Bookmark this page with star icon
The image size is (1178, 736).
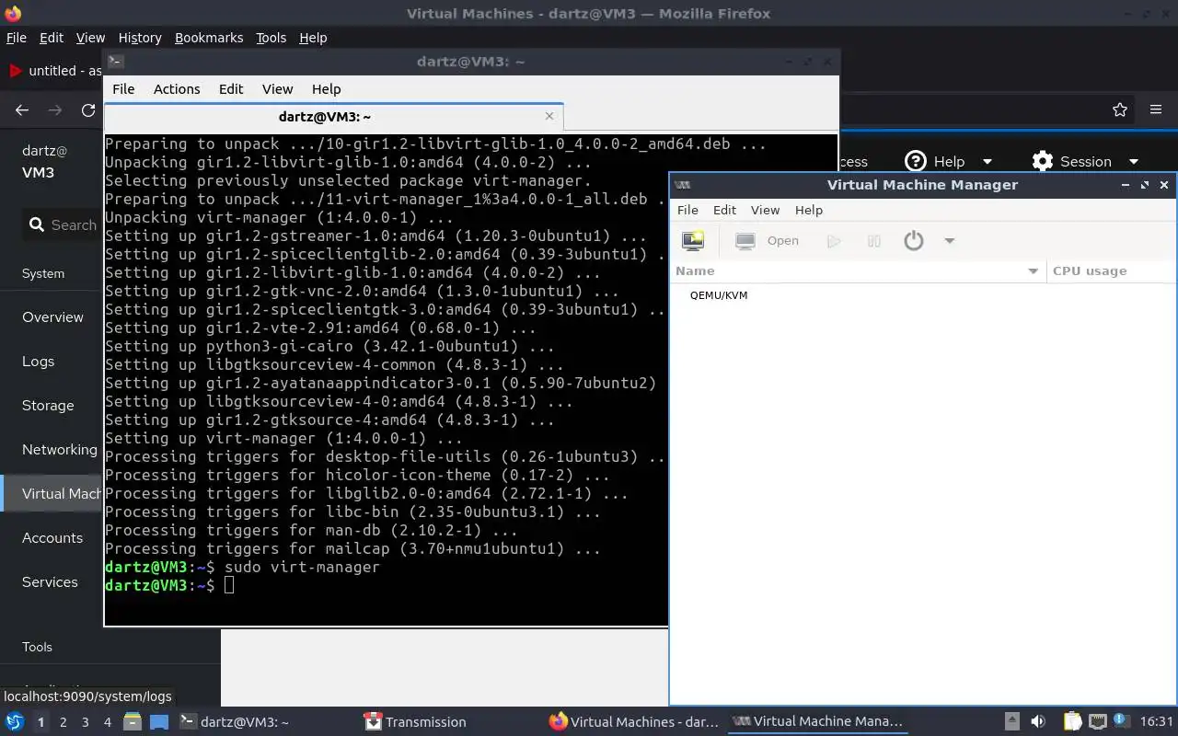[1120, 109]
